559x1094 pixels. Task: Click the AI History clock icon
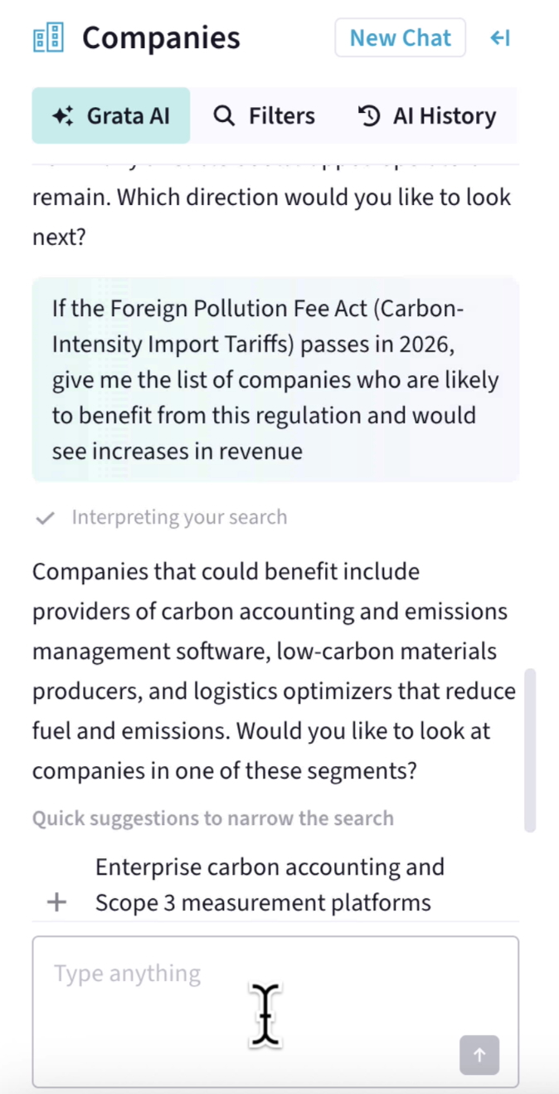[370, 116]
